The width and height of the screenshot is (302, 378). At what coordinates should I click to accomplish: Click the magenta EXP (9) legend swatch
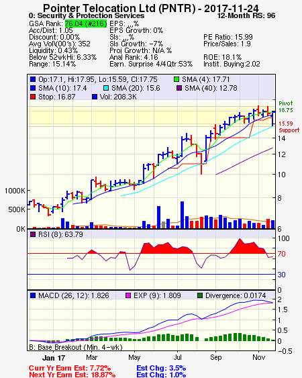coord(128,295)
